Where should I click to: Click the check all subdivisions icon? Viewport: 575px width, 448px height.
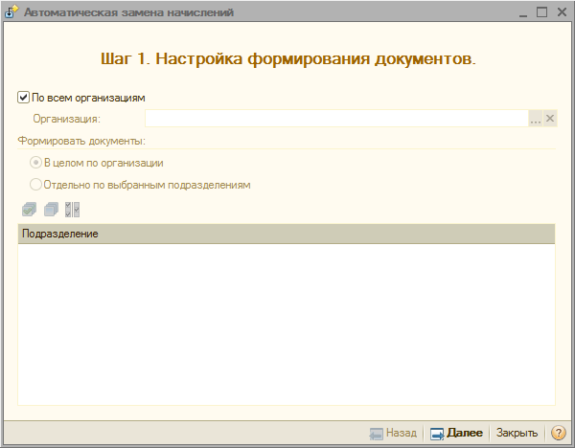[28, 209]
